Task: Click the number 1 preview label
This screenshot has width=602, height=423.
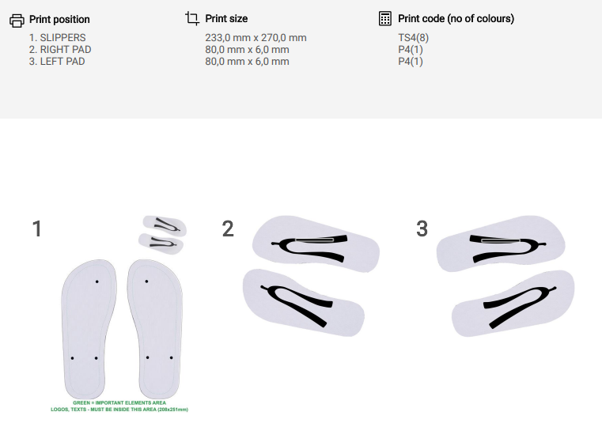Action: point(36,229)
